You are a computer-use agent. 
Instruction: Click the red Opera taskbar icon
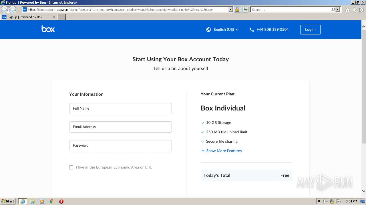61,201
